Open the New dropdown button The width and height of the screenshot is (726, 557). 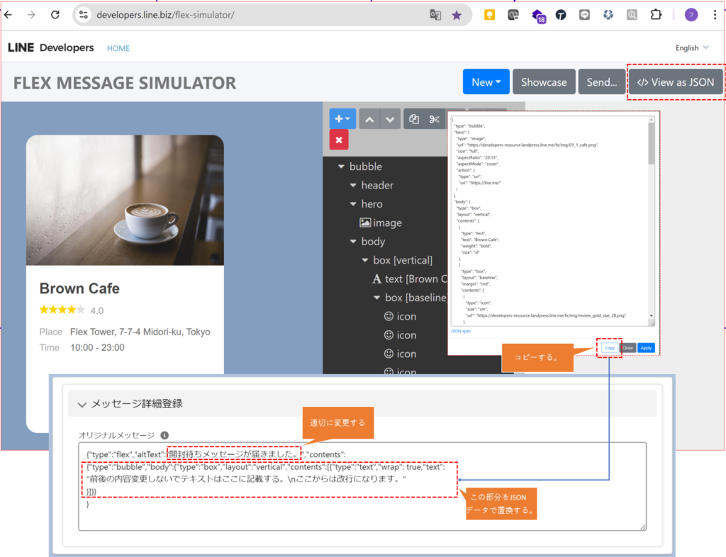tap(486, 82)
